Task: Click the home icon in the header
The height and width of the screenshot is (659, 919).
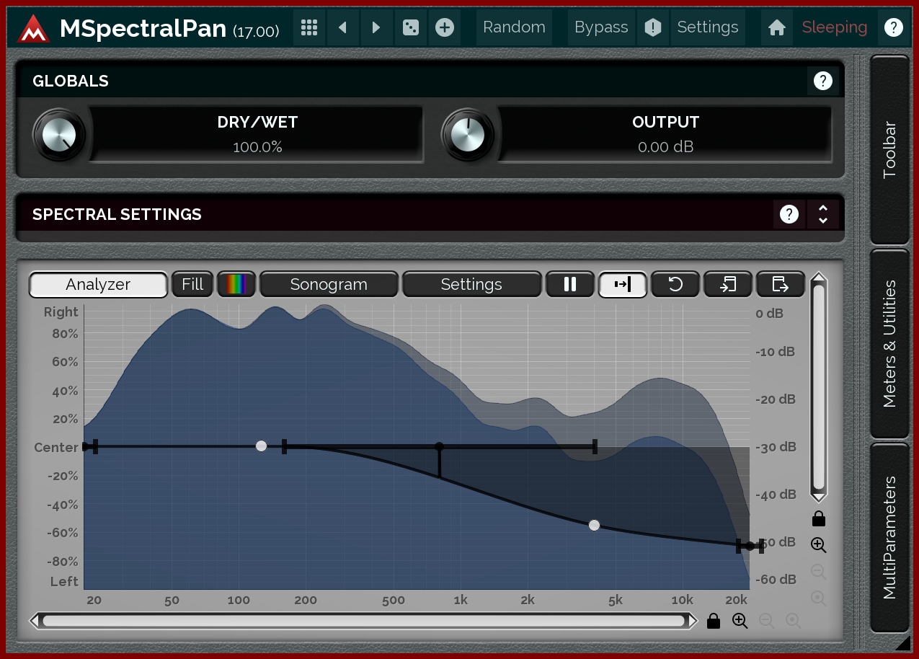Action: click(x=776, y=27)
